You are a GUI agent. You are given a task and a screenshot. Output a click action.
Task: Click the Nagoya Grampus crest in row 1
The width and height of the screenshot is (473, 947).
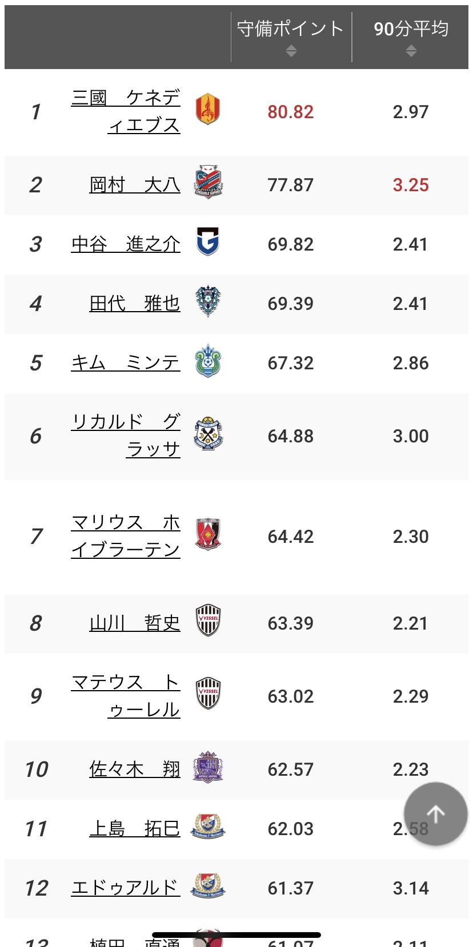208,110
